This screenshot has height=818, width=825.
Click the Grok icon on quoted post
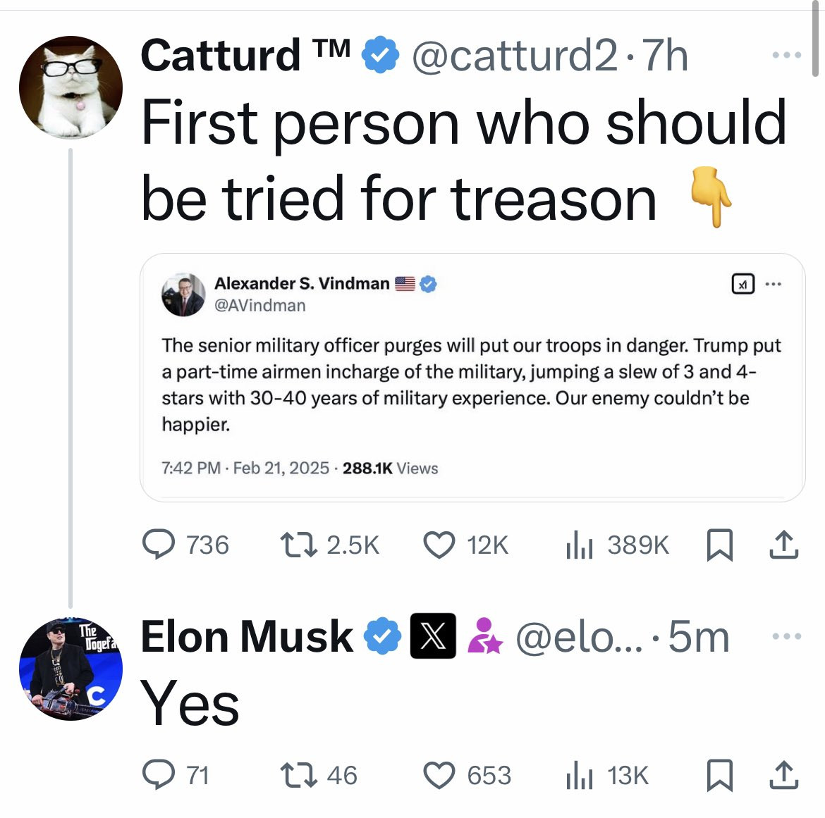click(x=742, y=285)
